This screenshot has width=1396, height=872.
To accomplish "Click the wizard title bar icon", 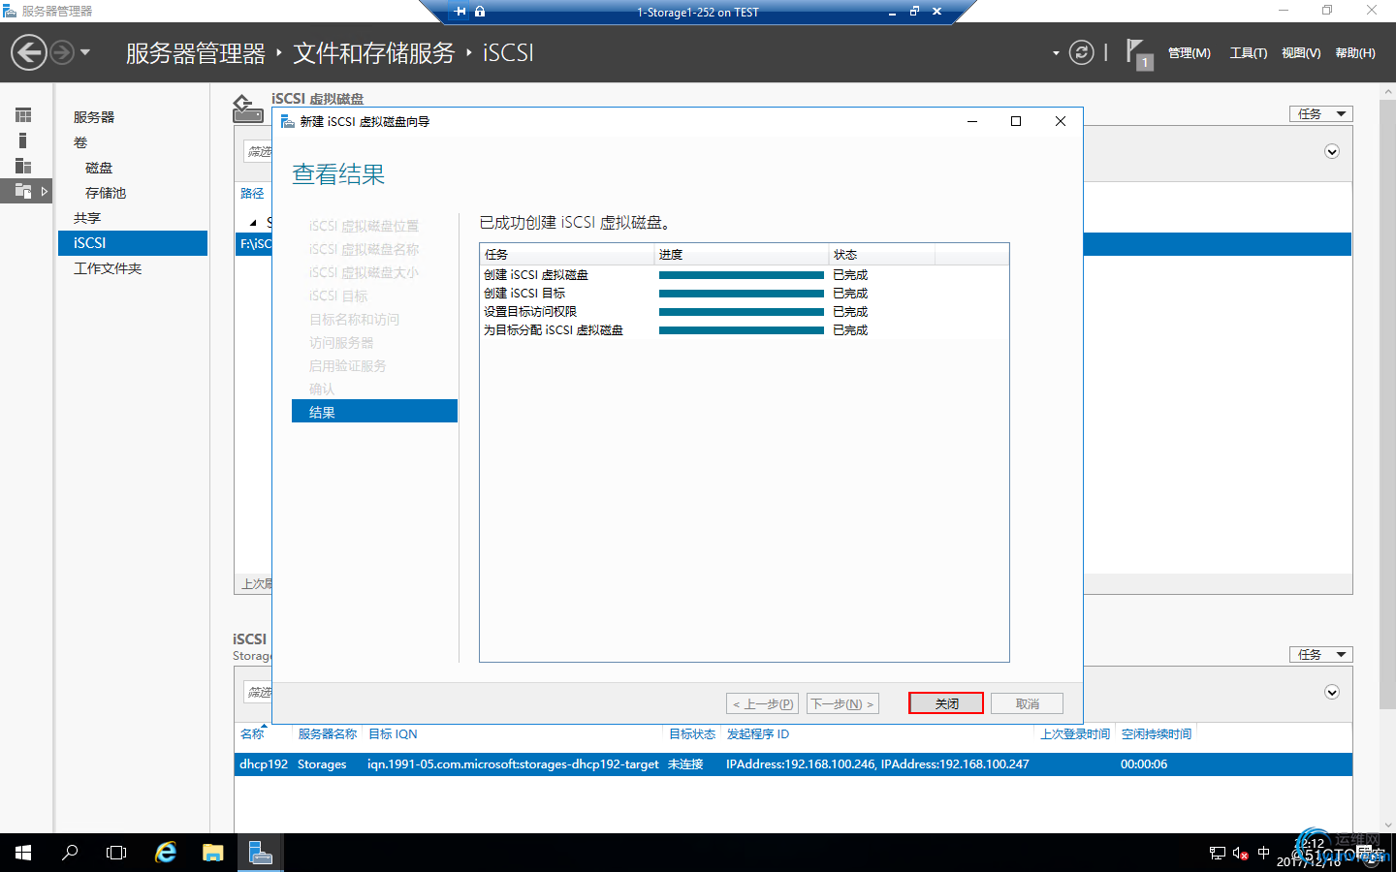I will tap(287, 121).
